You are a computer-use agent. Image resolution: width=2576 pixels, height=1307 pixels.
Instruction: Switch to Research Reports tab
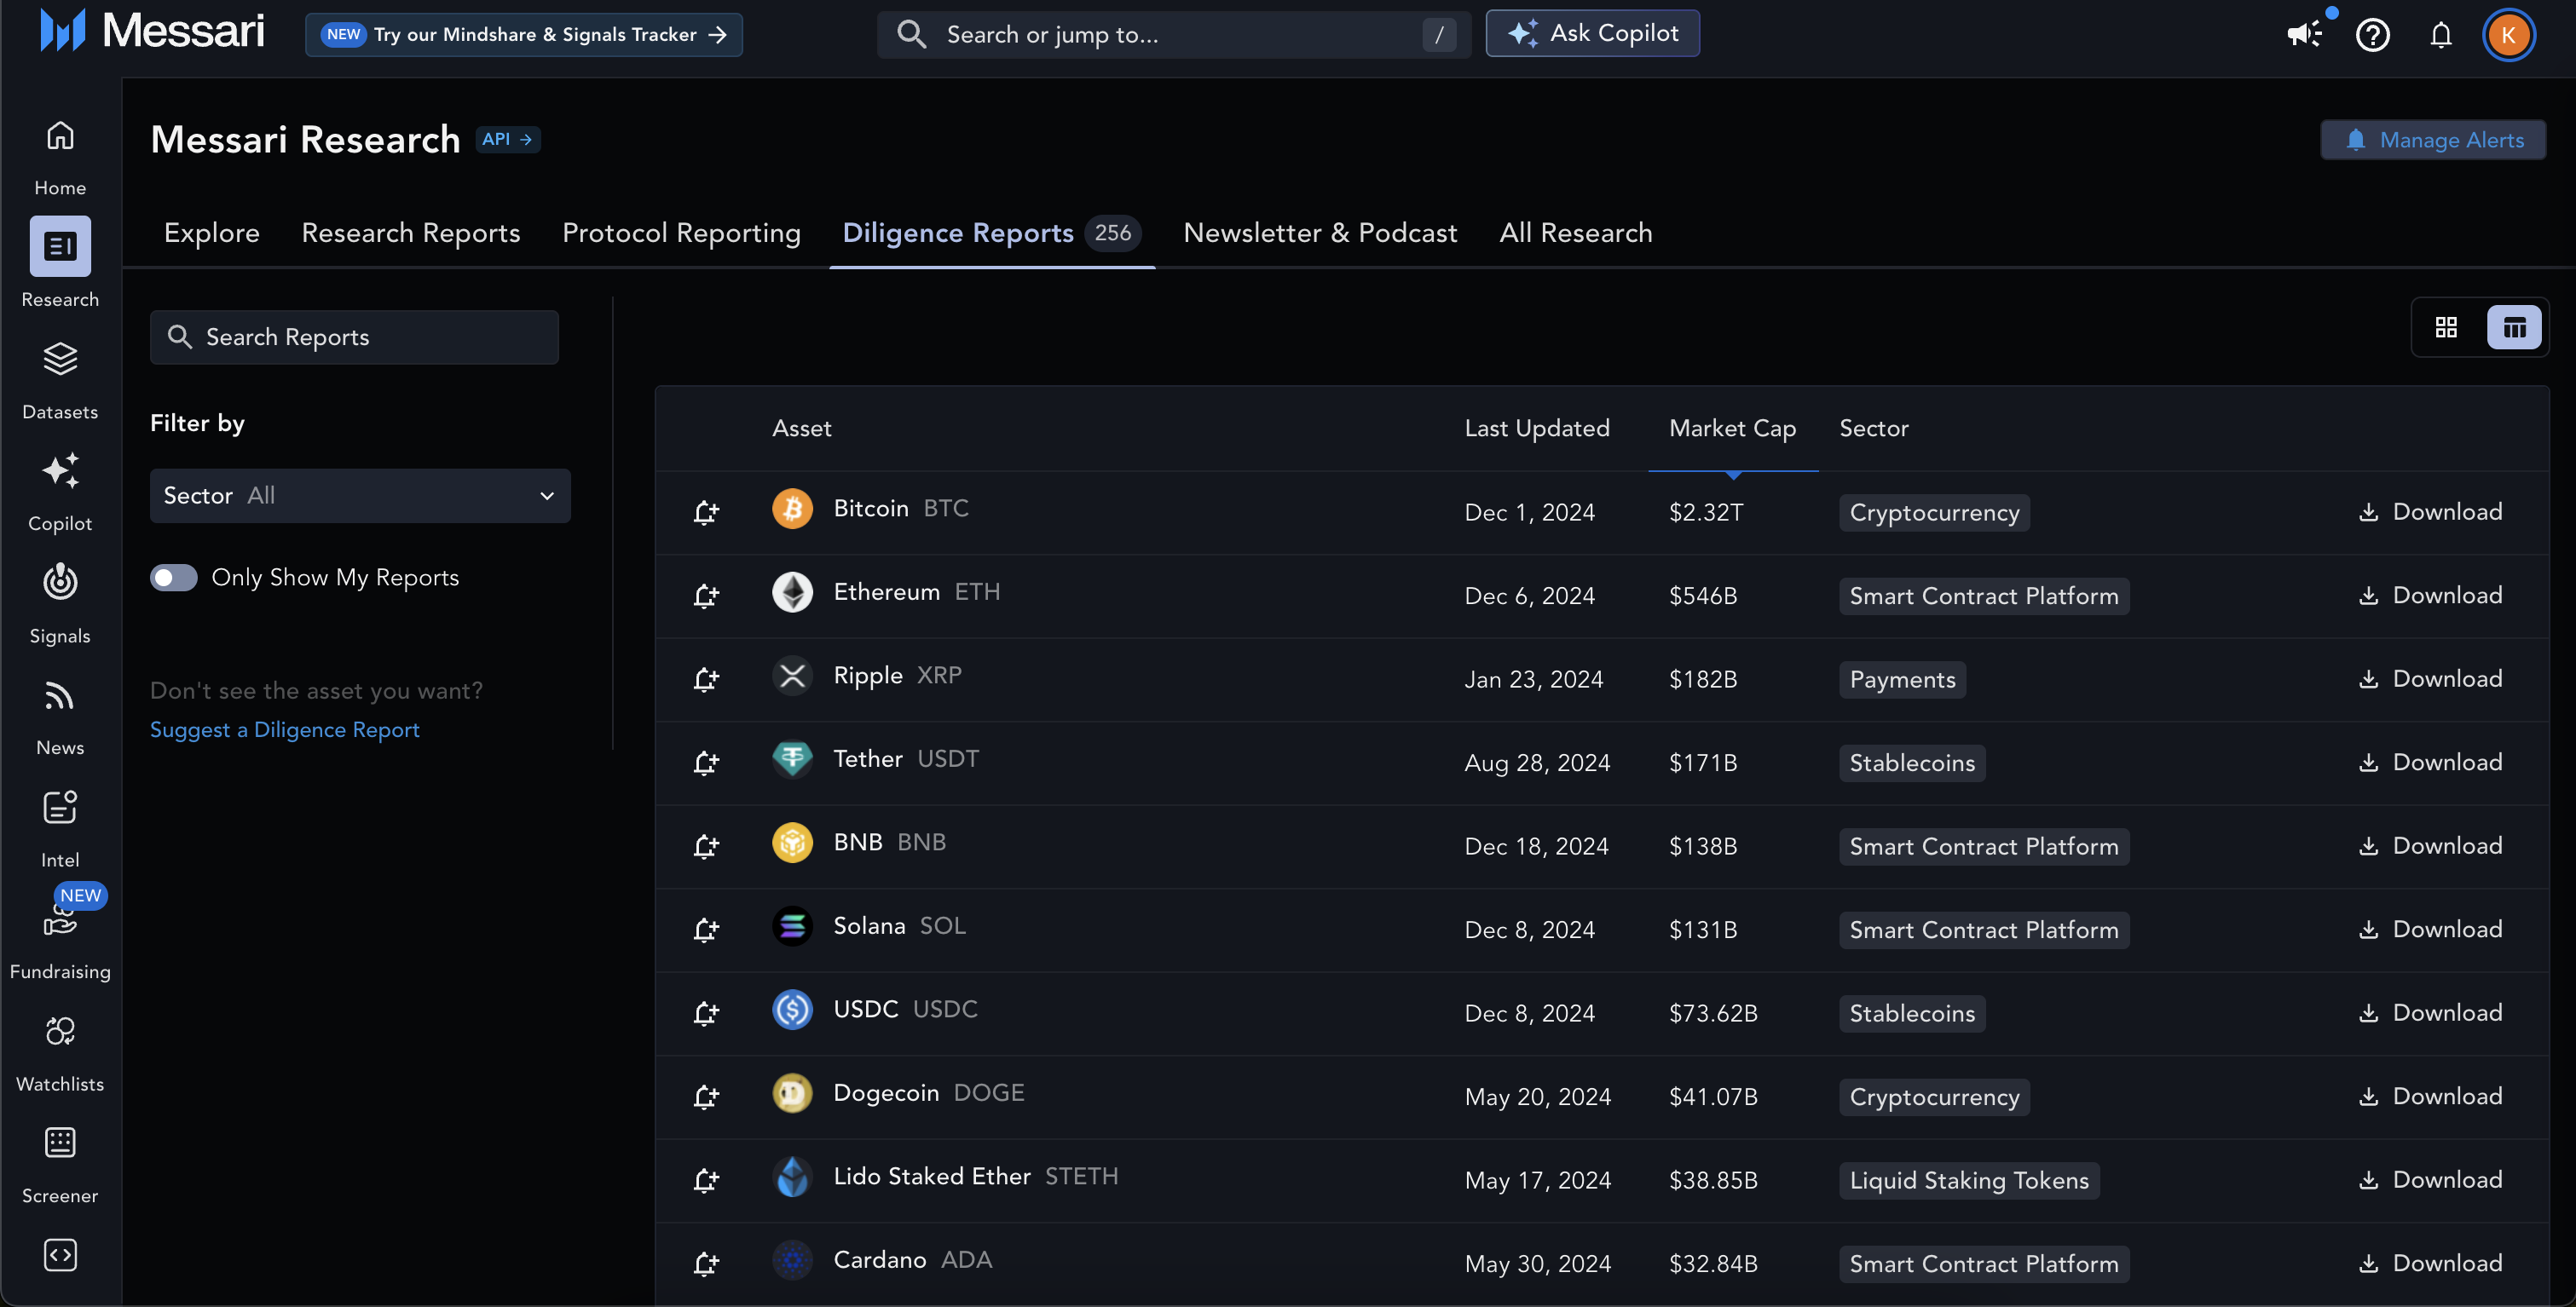(411, 233)
